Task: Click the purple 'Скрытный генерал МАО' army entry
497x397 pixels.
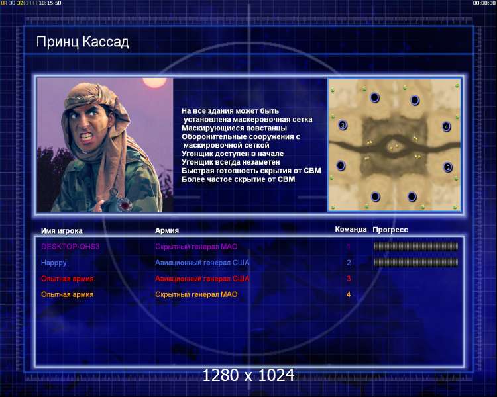Action: pos(196,247)
